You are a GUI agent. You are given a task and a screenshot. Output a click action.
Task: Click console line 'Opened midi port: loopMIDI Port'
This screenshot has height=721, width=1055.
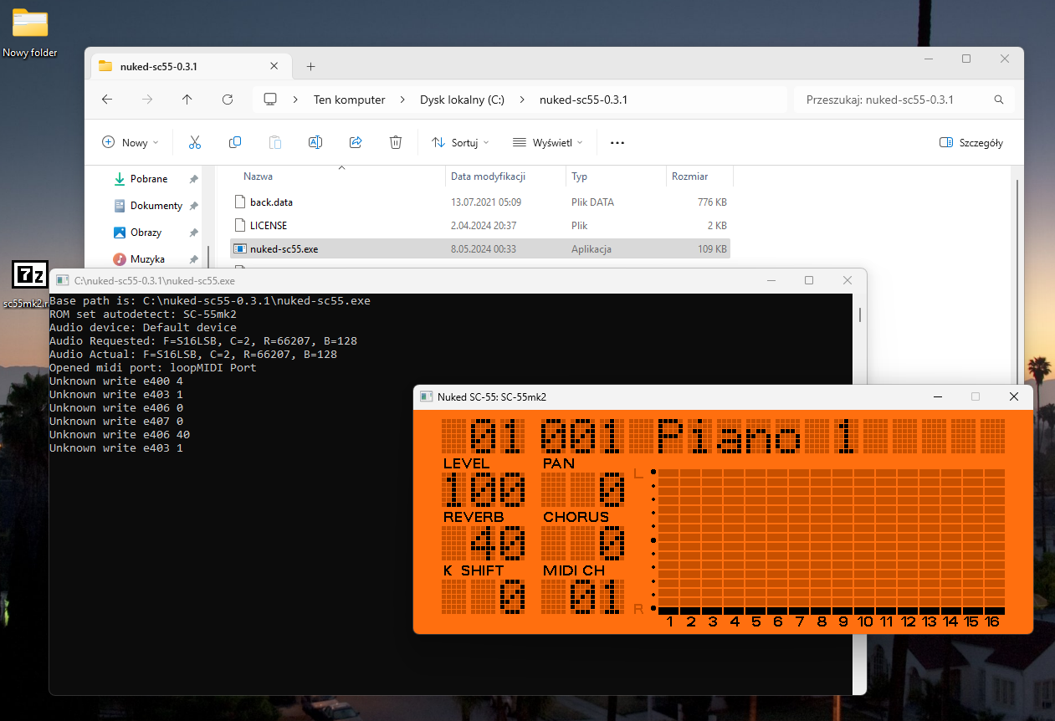click(153, 368)
